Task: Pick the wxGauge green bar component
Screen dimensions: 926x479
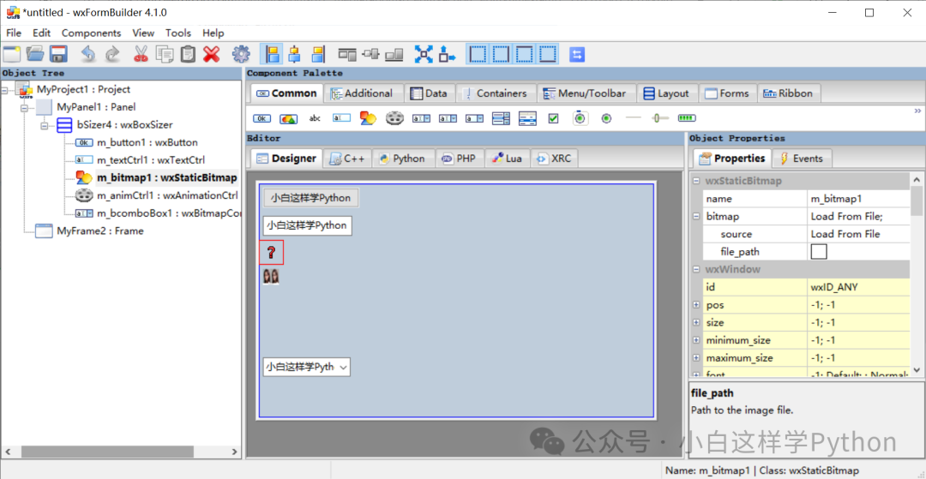Action: [686, 118]
